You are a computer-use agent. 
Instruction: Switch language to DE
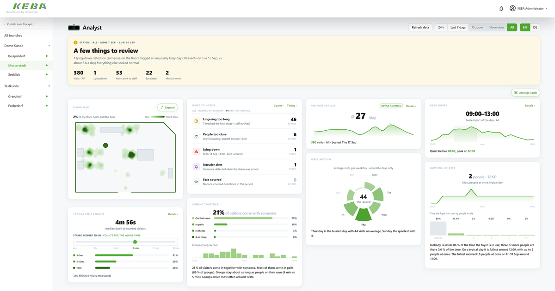(x=535, y=27)
